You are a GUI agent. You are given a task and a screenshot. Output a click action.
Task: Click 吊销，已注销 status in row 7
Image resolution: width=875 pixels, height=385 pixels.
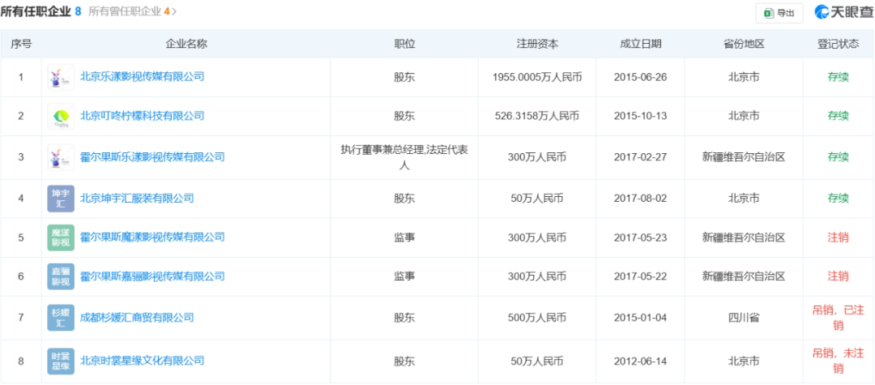point(839,318)
